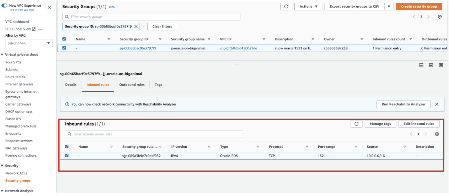The width and height of the screenshot is (449, 196).
Task: Switch to the Details tab
Action: [71, 85]
